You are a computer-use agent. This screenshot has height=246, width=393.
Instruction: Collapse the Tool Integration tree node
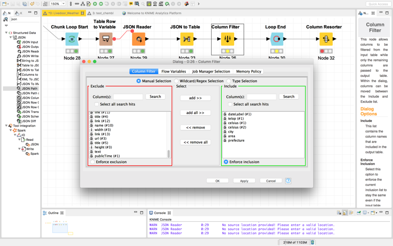point(6,126)
